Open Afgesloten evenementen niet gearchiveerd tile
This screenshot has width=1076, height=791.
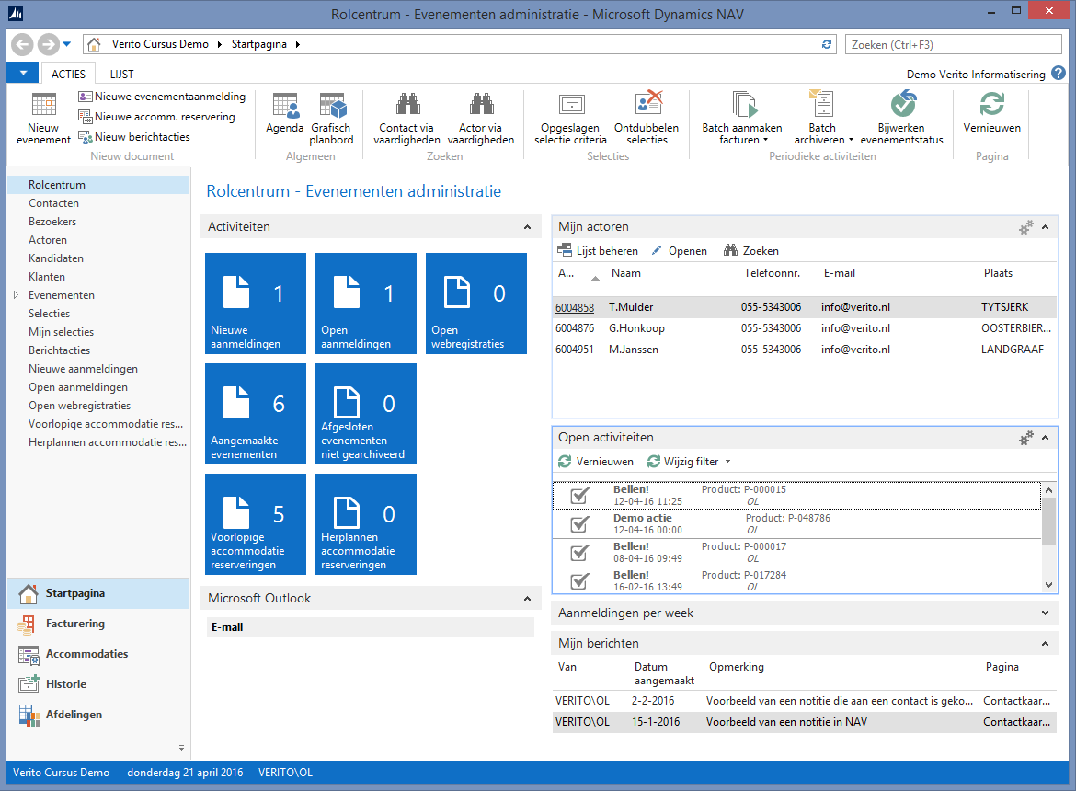pos(366,414)
